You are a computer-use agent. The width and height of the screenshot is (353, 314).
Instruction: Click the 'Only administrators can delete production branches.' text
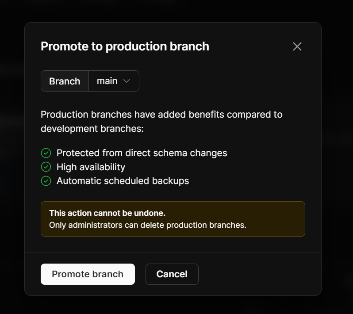[x=148, y=225]
